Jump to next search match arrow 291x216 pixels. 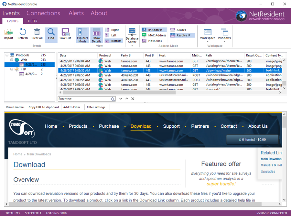coord(121,99)
